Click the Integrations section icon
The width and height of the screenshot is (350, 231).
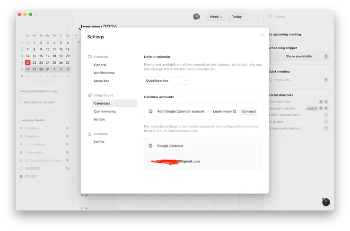[89, 95]
